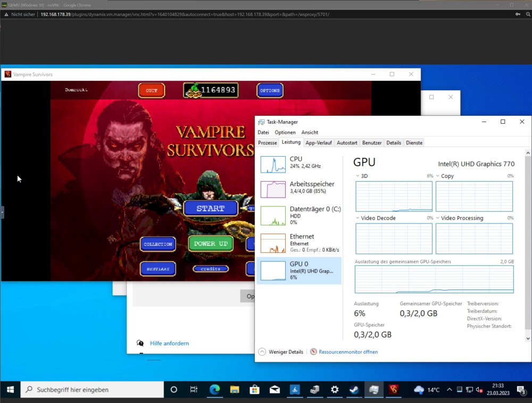Click the browser address bar URL

click(185, 14)
